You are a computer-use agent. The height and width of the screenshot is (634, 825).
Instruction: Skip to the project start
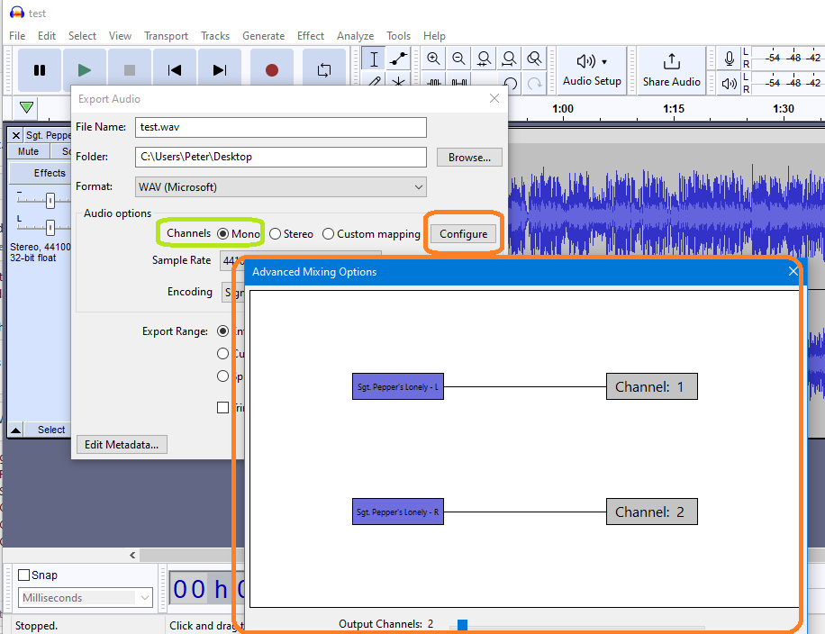tap(174, 68)
